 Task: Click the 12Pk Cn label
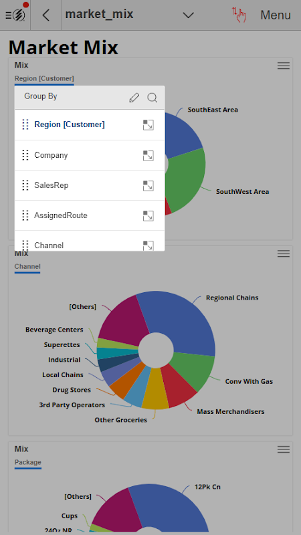(x=207, y=487)
